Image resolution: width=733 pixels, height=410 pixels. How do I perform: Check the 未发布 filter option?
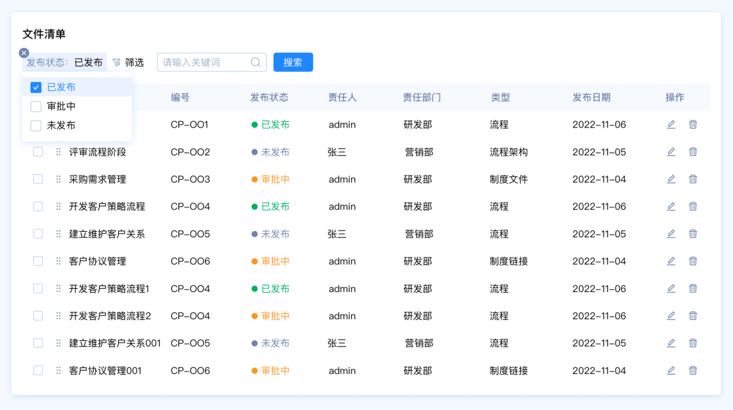(36, 125)
